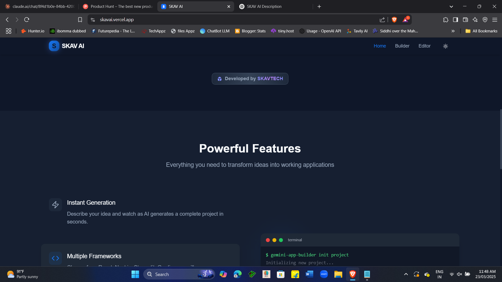Open the weather widget showing 91°F
This screenshot has height=282, width=502.
(23, 274)
